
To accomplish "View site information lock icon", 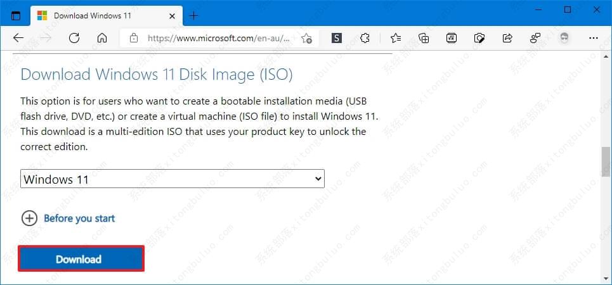I will (134, 38).
